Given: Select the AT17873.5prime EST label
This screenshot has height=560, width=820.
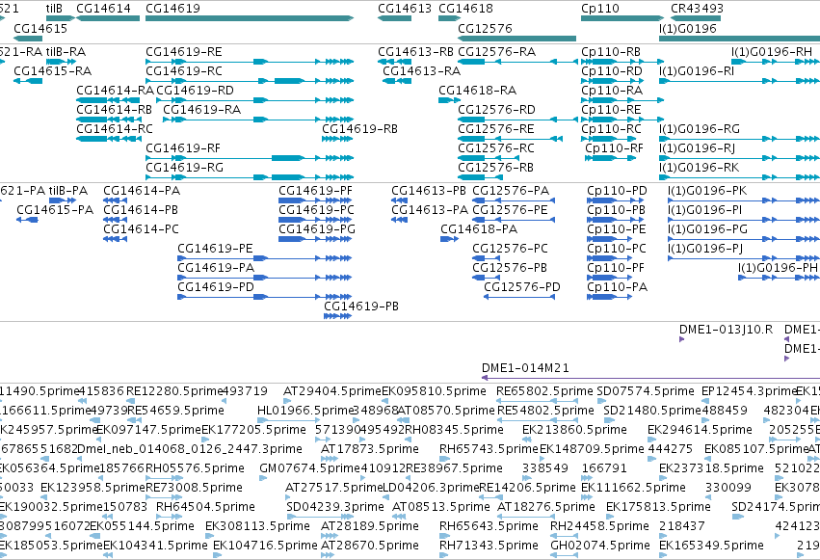Looking at the screenshot, I should [x=370, y=449].
